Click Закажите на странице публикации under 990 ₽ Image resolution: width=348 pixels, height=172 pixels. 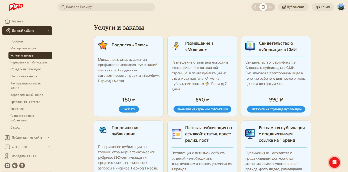tap(276, 109)
